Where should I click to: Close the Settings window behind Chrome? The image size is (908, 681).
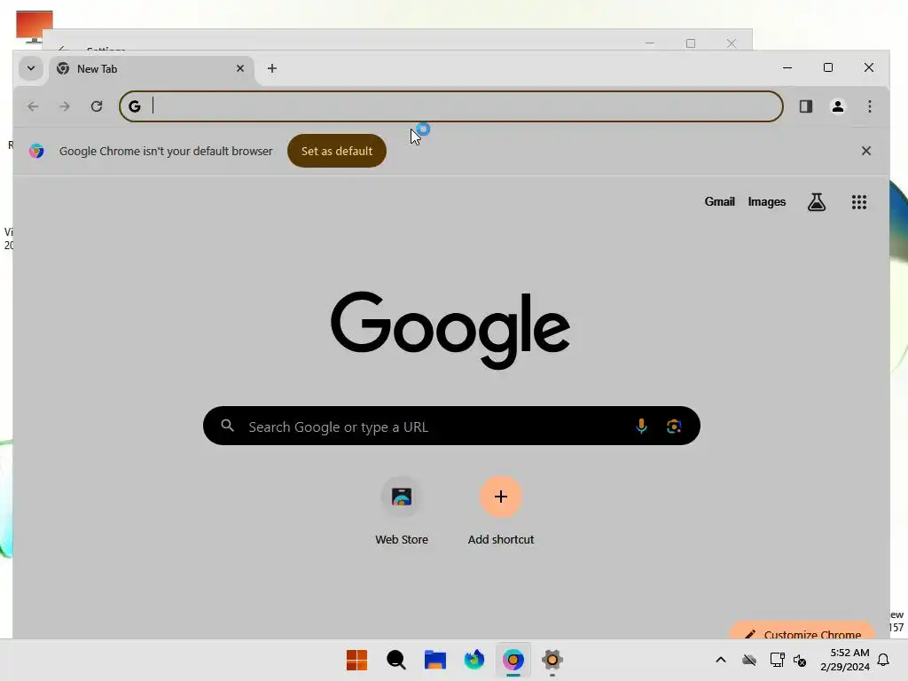(732, 43)
